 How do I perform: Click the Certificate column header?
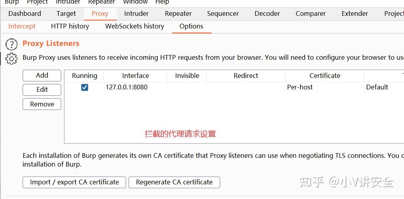(325, 76)
